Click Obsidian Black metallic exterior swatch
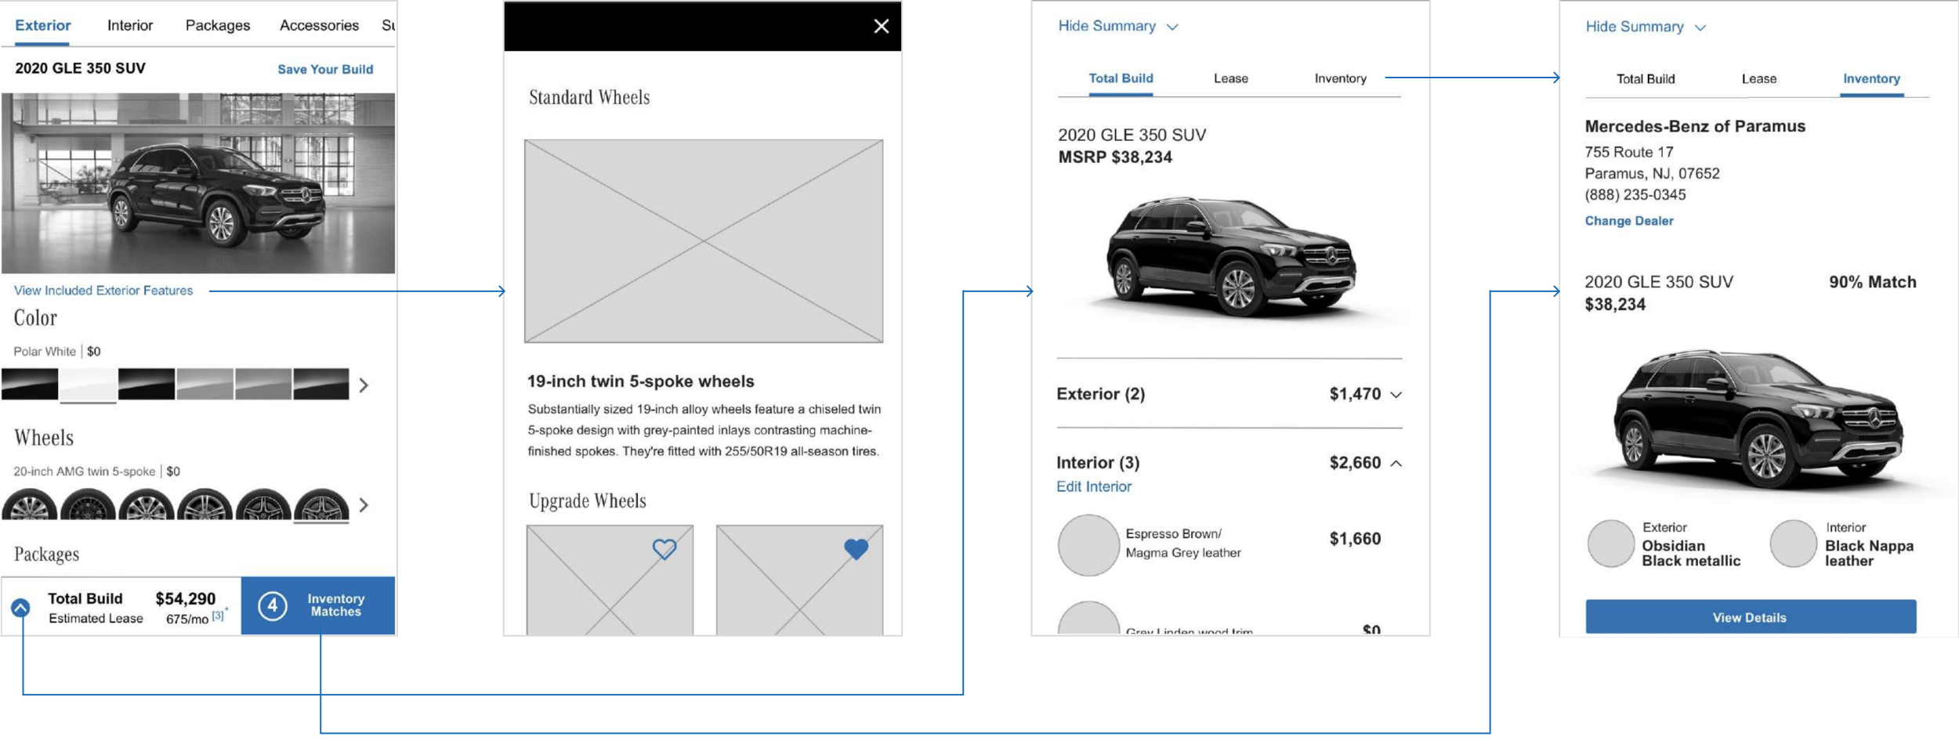This screenshot has width=1959, height=744. point(1610,544)
